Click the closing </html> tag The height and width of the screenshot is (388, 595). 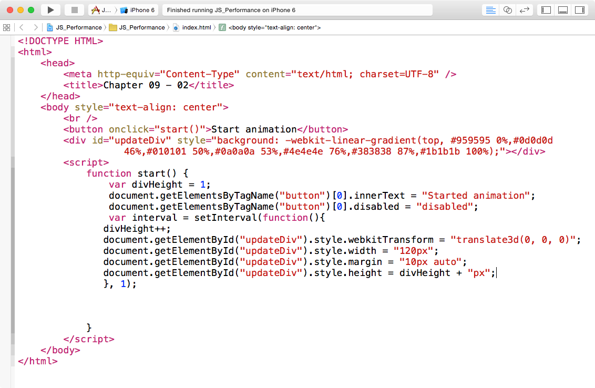click(x=37, y=361)
